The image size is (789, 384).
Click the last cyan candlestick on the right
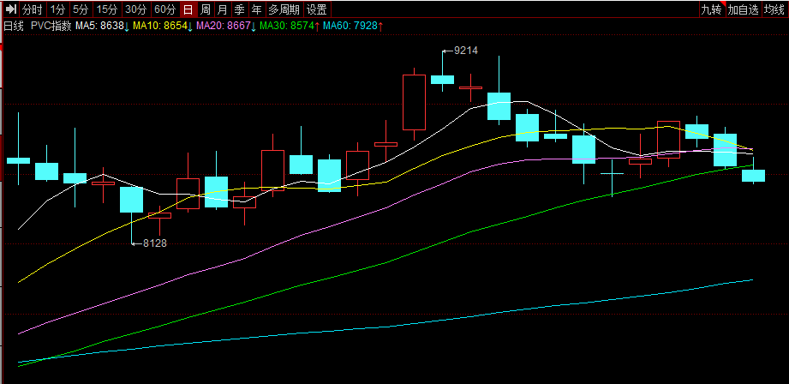[753, 175]
